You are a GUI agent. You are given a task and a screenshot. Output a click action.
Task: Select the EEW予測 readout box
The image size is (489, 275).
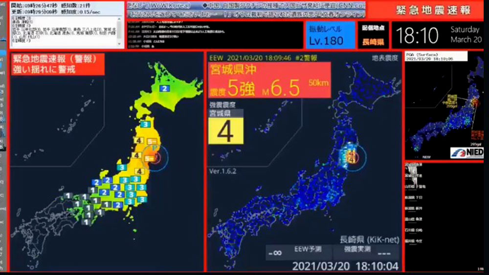pyautogui.click(x=300, y=253)
